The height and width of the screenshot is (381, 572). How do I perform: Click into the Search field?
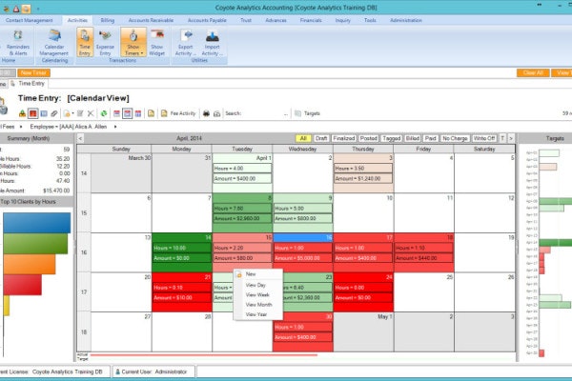(x=264, y=113)
